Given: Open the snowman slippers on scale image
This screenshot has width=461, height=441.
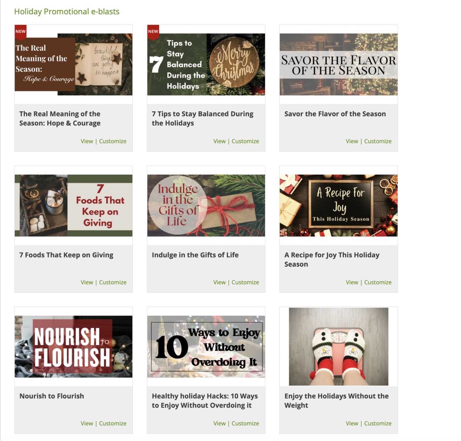Looking at the screenshot, I should point(338,347).
